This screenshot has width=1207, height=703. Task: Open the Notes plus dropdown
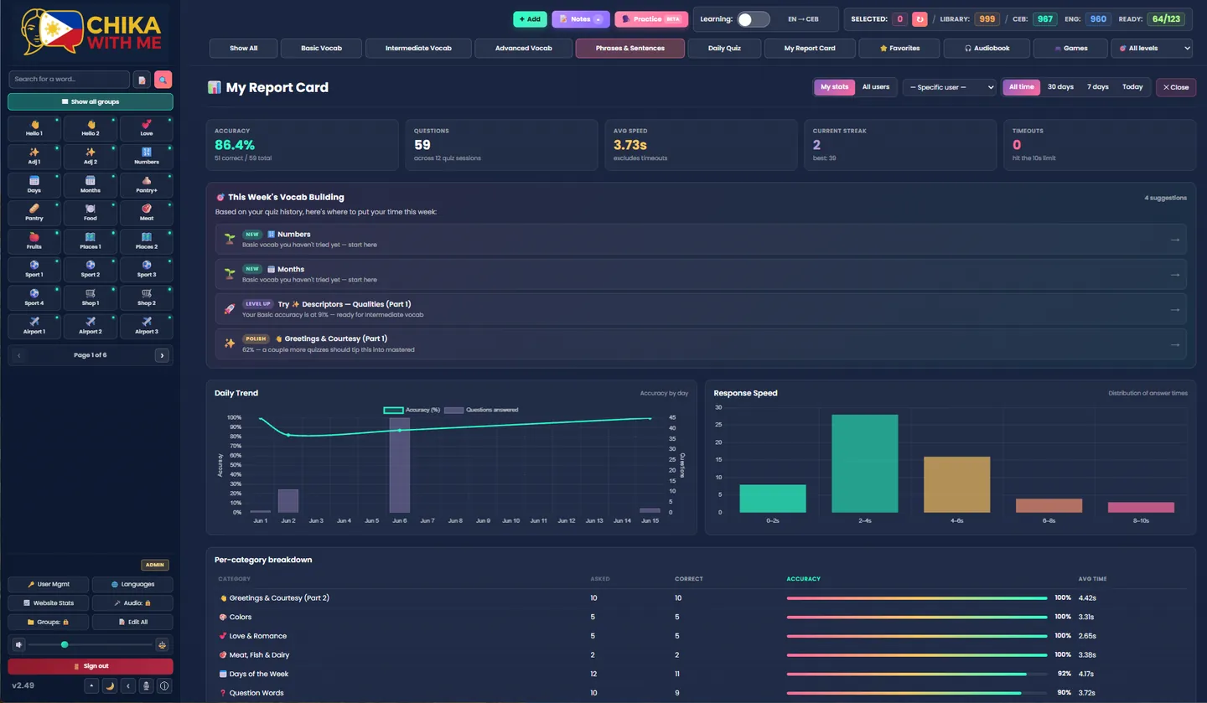click(x=598, y=19)
